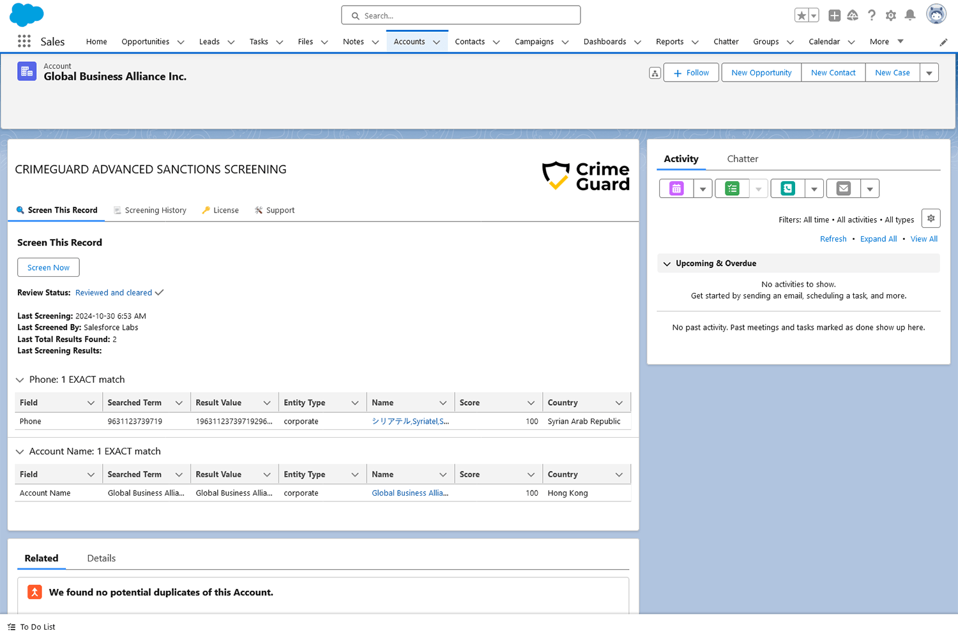Screen dimensions: 958x638
Task: Click the View All link
Action: [x=924, y=239]
